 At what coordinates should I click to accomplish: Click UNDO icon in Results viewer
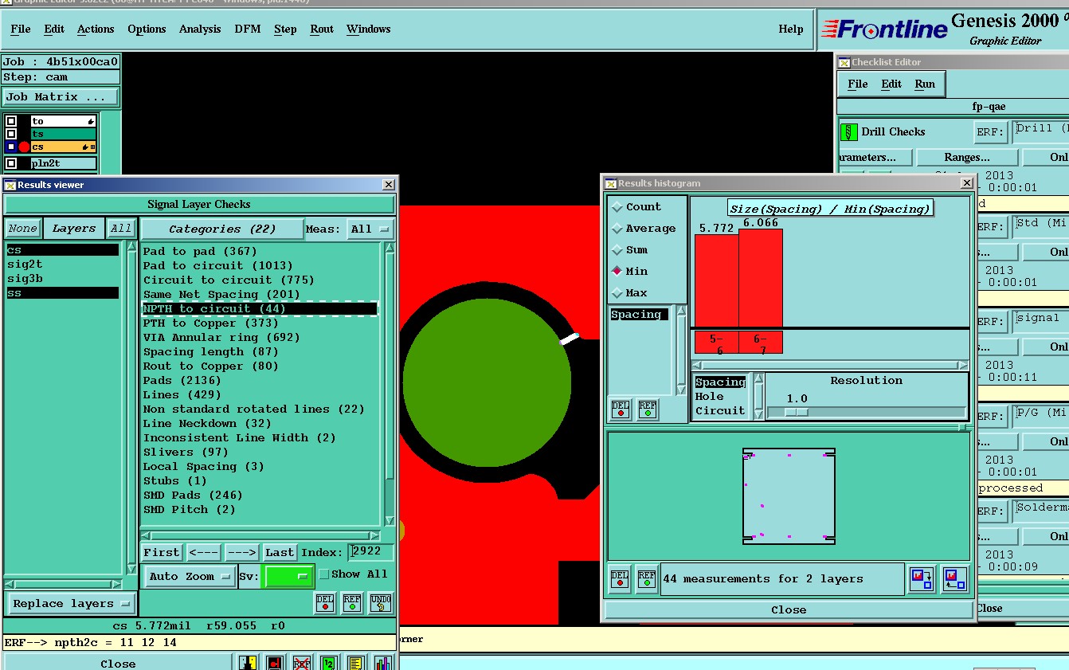[x=381, y=603]
